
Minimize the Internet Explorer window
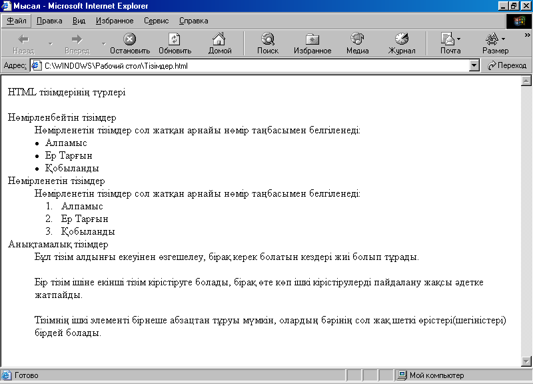[504, 6]
